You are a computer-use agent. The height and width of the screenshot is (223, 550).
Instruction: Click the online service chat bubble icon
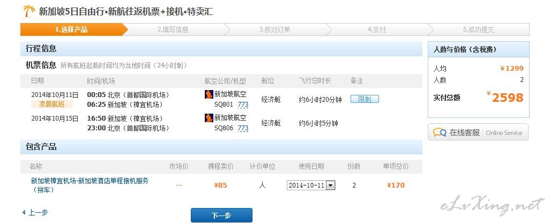tap(440, 132)
